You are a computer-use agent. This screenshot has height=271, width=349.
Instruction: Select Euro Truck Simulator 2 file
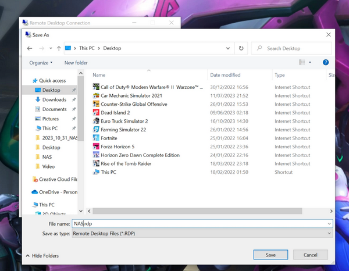[x=124, y=121]
